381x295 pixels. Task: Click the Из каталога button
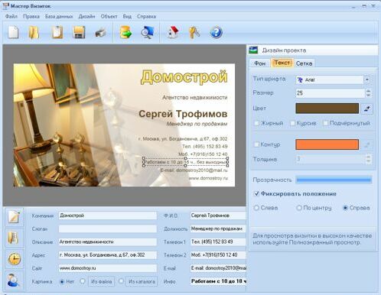point(142,281)
